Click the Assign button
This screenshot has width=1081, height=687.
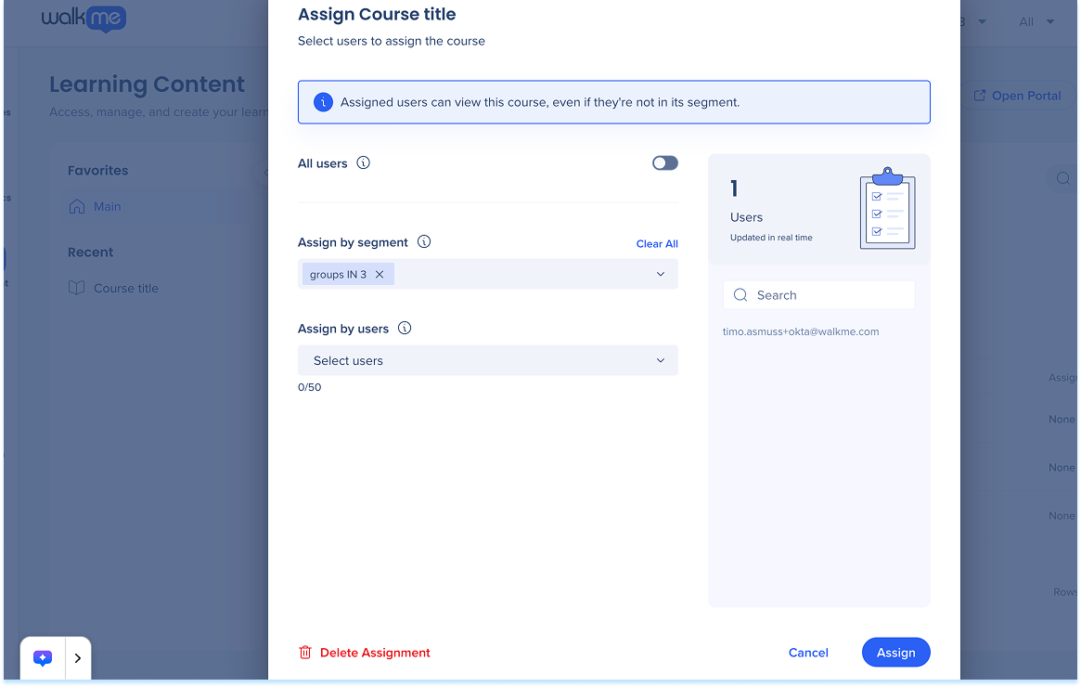(x=895, y=653)
